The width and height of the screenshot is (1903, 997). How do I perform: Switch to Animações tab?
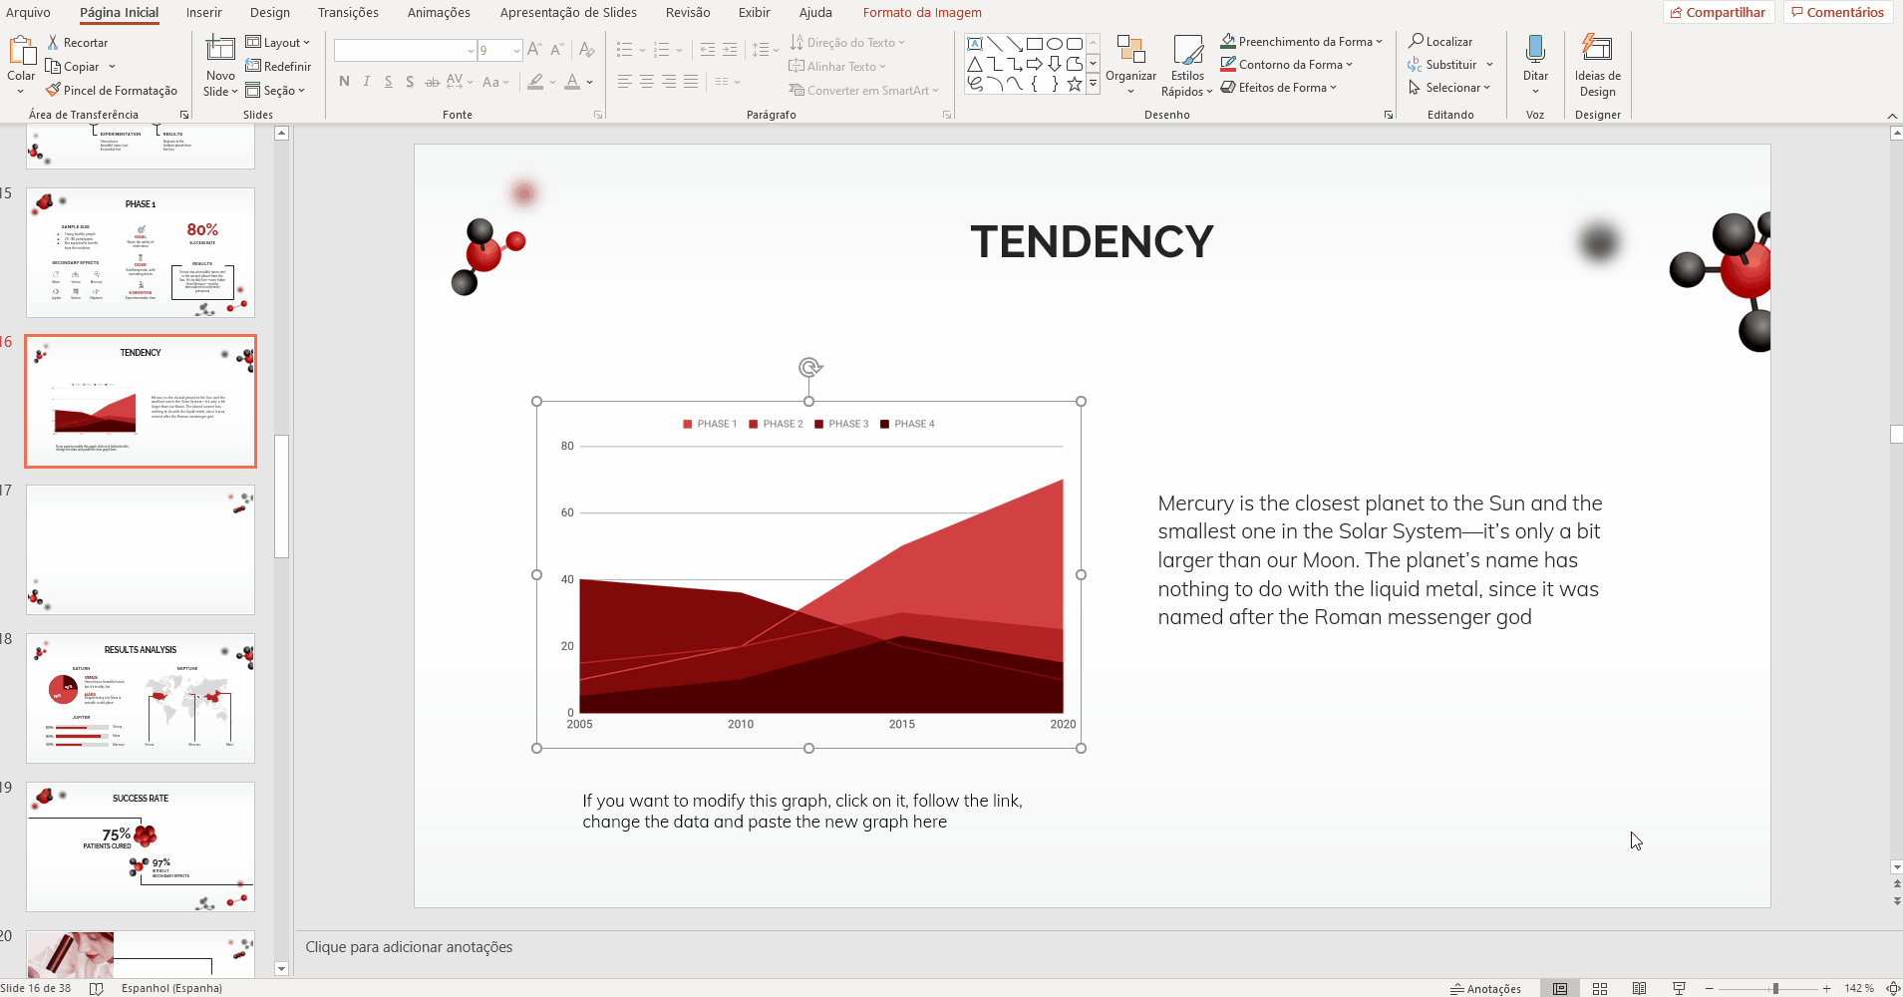pos(439,12)
